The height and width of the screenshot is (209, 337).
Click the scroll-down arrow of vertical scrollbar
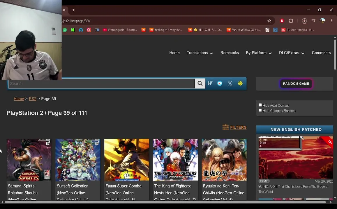(335, 198)
